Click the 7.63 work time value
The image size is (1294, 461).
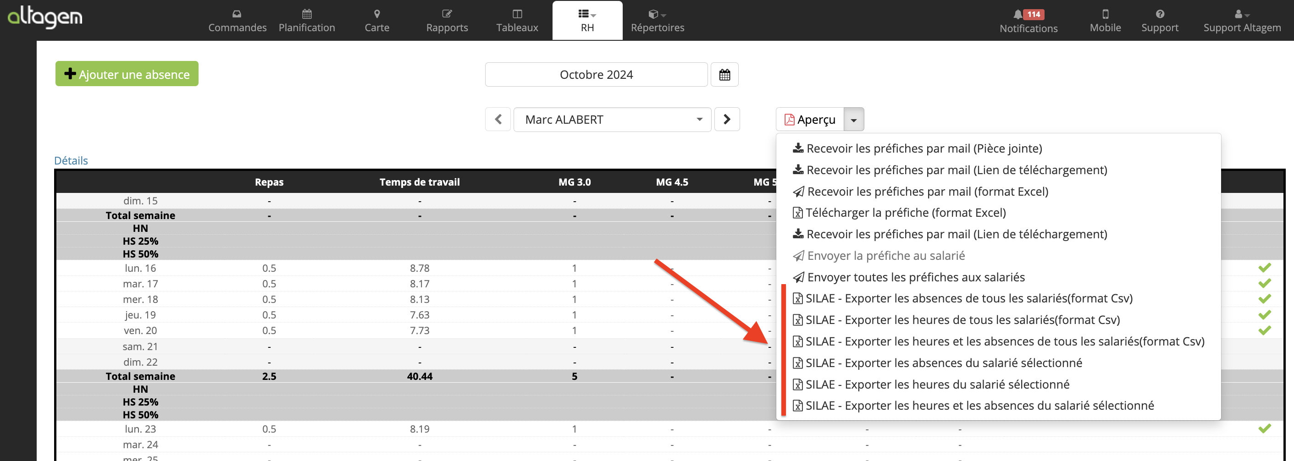[x=420, y=315]
